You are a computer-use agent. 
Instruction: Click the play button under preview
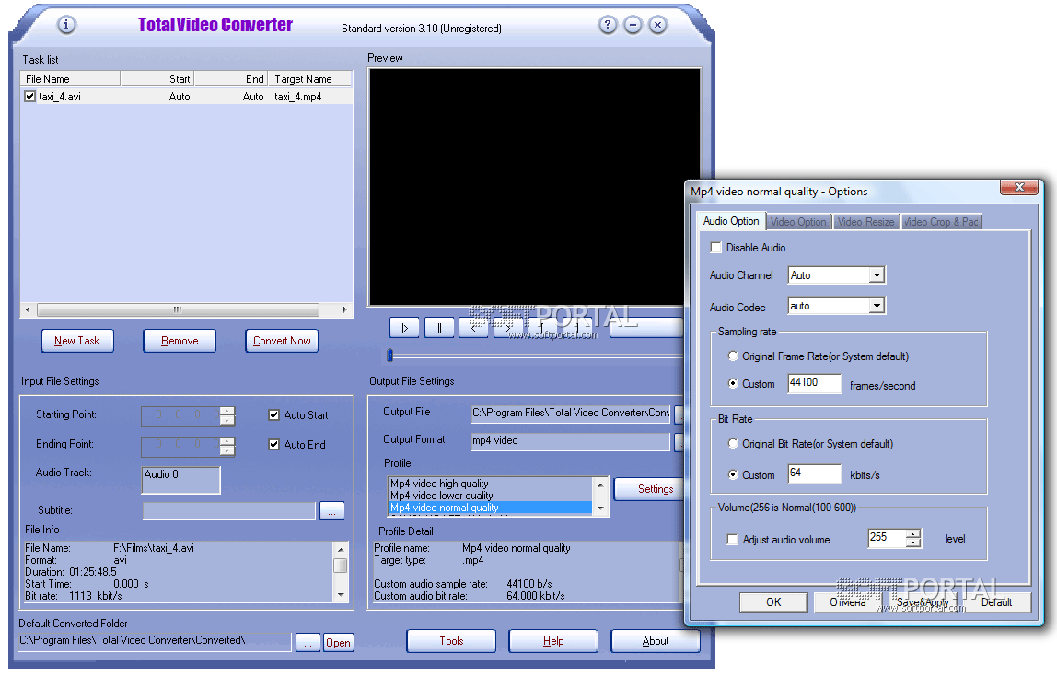coord(404,328)
